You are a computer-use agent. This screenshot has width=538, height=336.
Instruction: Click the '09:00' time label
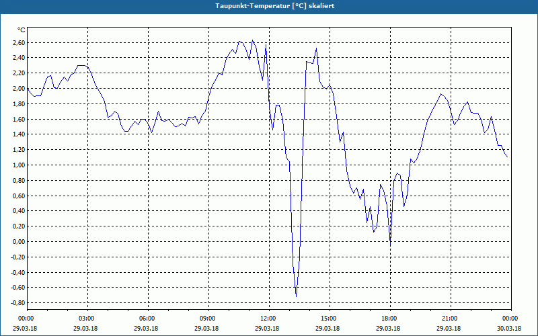[x=207, y=319]
